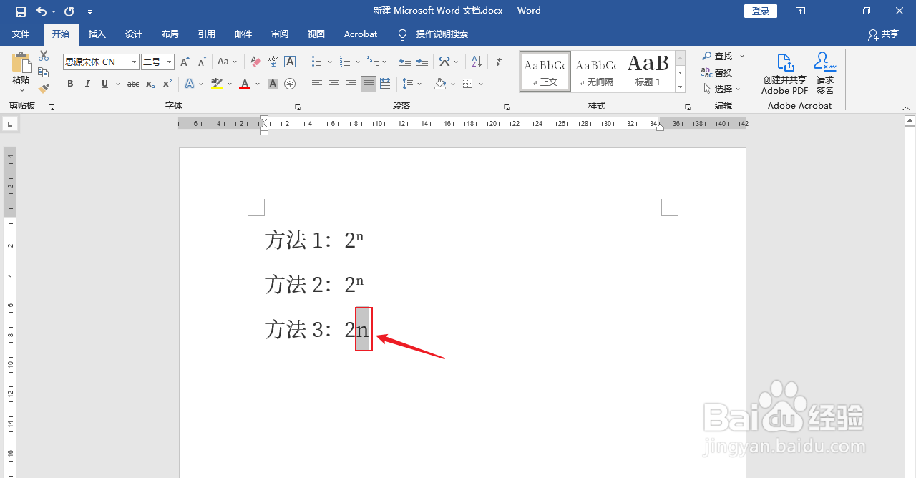
Task: Open the 文件 tab
Action: coord(21,34)
